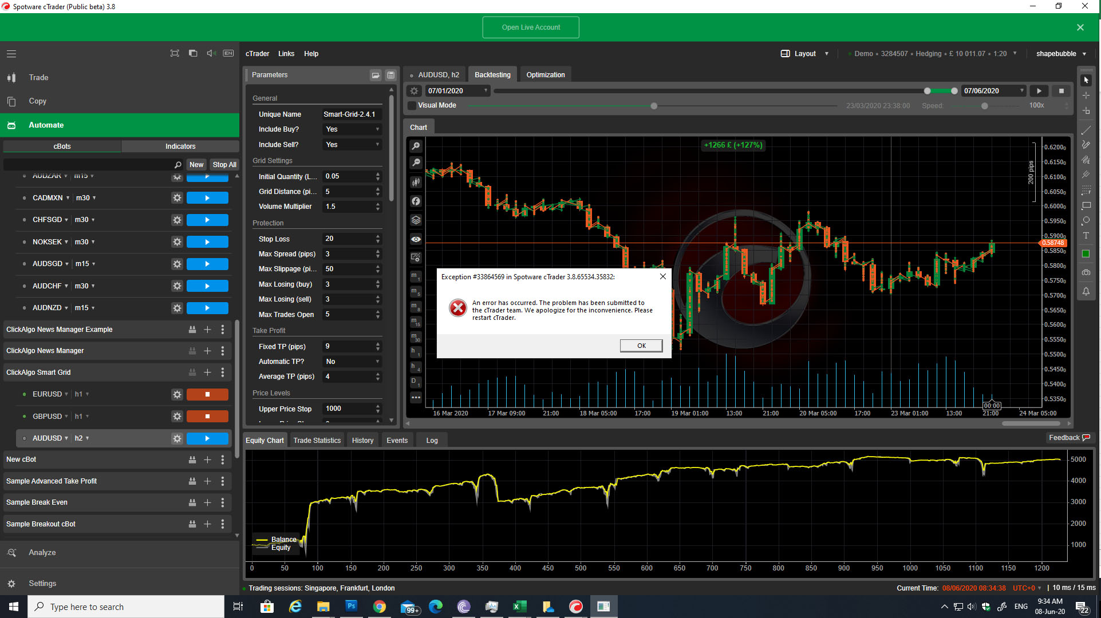The image size is (1101, 618).
Task: Start the AUDNZD m15 cBot instance
Action: tap(207, 308)
